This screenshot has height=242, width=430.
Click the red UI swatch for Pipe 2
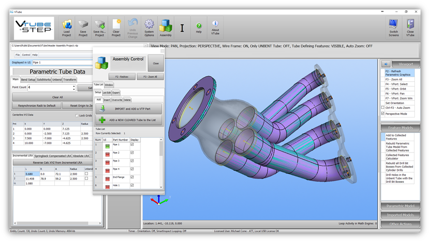[107, 153]
